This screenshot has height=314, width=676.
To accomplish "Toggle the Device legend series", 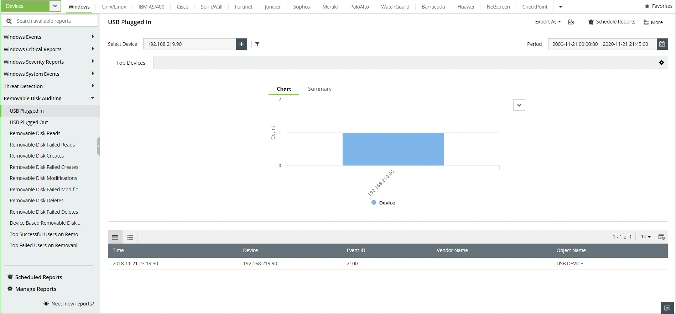I will point(383,203).
